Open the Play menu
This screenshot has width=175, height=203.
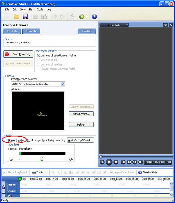tap(31, 9)
